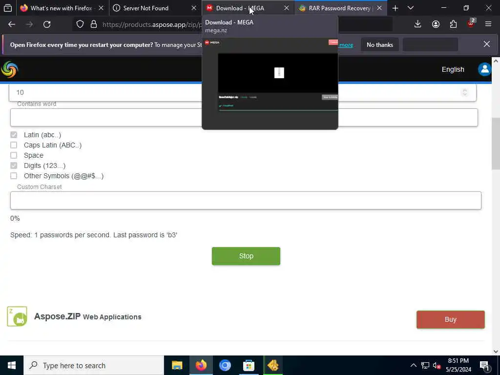Close the Download - MEGA tab
This screenshot has width=500, height=375.
click(286, 8)
